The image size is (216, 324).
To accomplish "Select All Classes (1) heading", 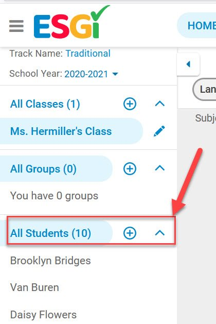I will tap(45, 104).
